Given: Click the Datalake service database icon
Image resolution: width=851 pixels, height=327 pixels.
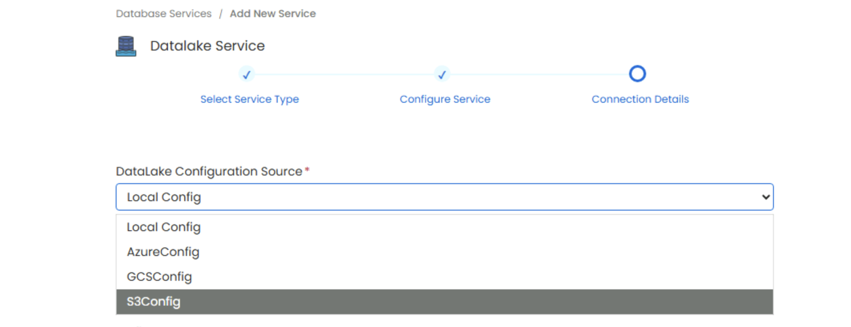Looking at the screenshot, I should pos(126,46).
